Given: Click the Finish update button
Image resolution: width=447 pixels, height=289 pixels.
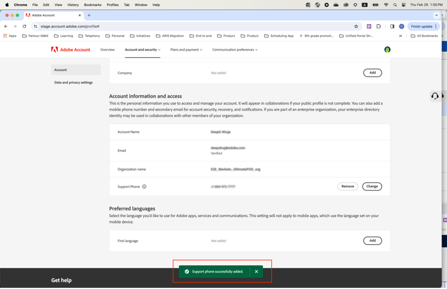Looking at the screenshot, I should pyautogui.click(x=424, y=26).
